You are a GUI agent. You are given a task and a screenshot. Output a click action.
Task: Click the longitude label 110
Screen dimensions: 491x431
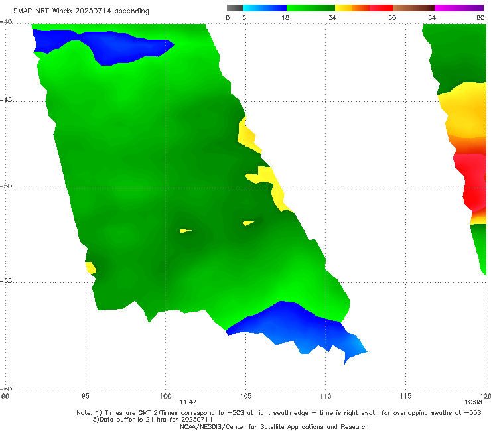click(x=326, y=396)
